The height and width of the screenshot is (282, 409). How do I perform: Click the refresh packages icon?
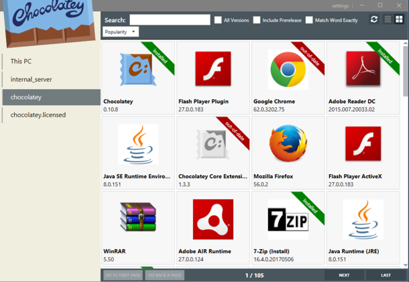tap(374, 19)
